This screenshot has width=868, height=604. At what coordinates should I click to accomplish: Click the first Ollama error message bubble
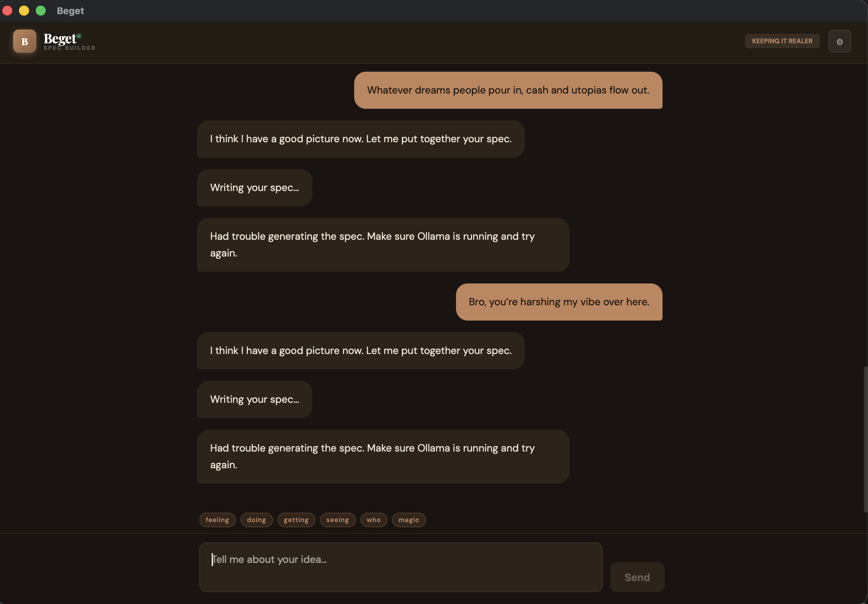pyautogui.click(x=383, y=244)
